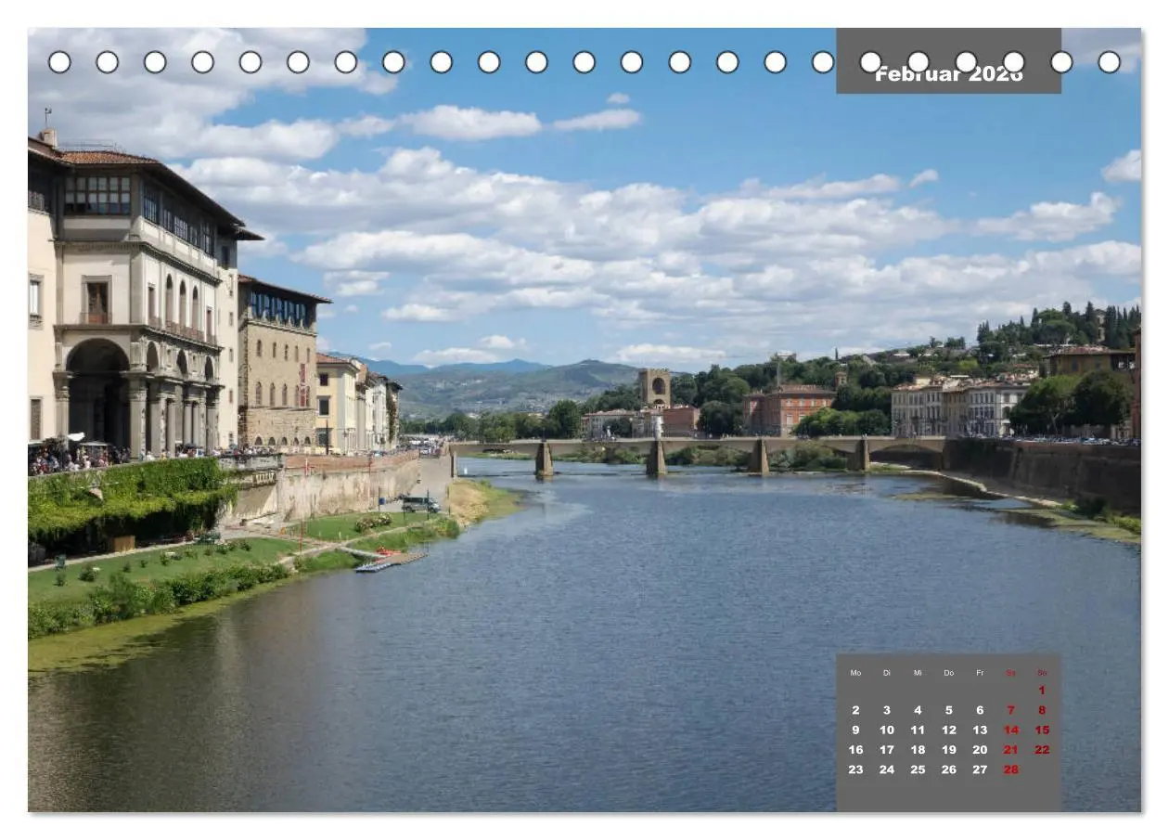
Task: Click the Fr weekday header
Action: pyautogui.click(x=980, y=673)
